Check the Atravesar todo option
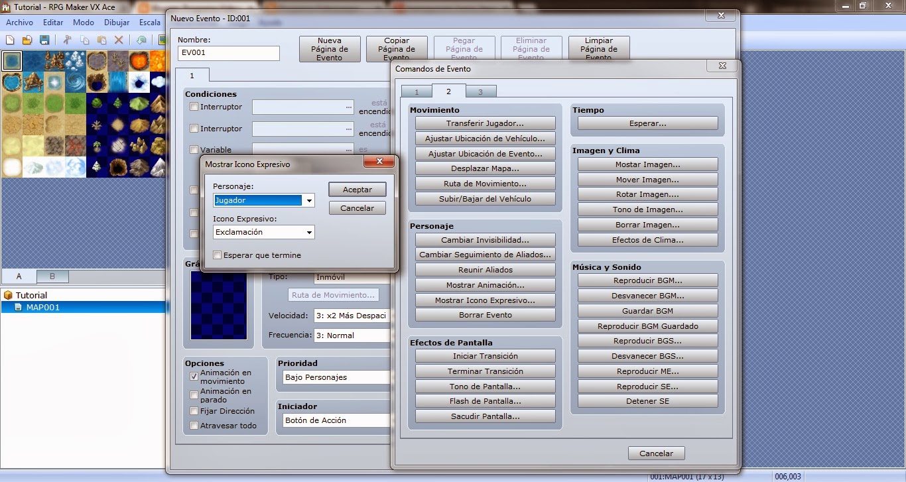 click(194, 426)
